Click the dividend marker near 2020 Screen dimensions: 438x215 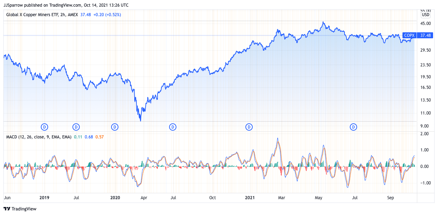[115, 126]
